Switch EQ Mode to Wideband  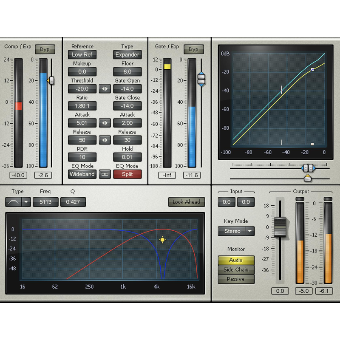[82, 174]
